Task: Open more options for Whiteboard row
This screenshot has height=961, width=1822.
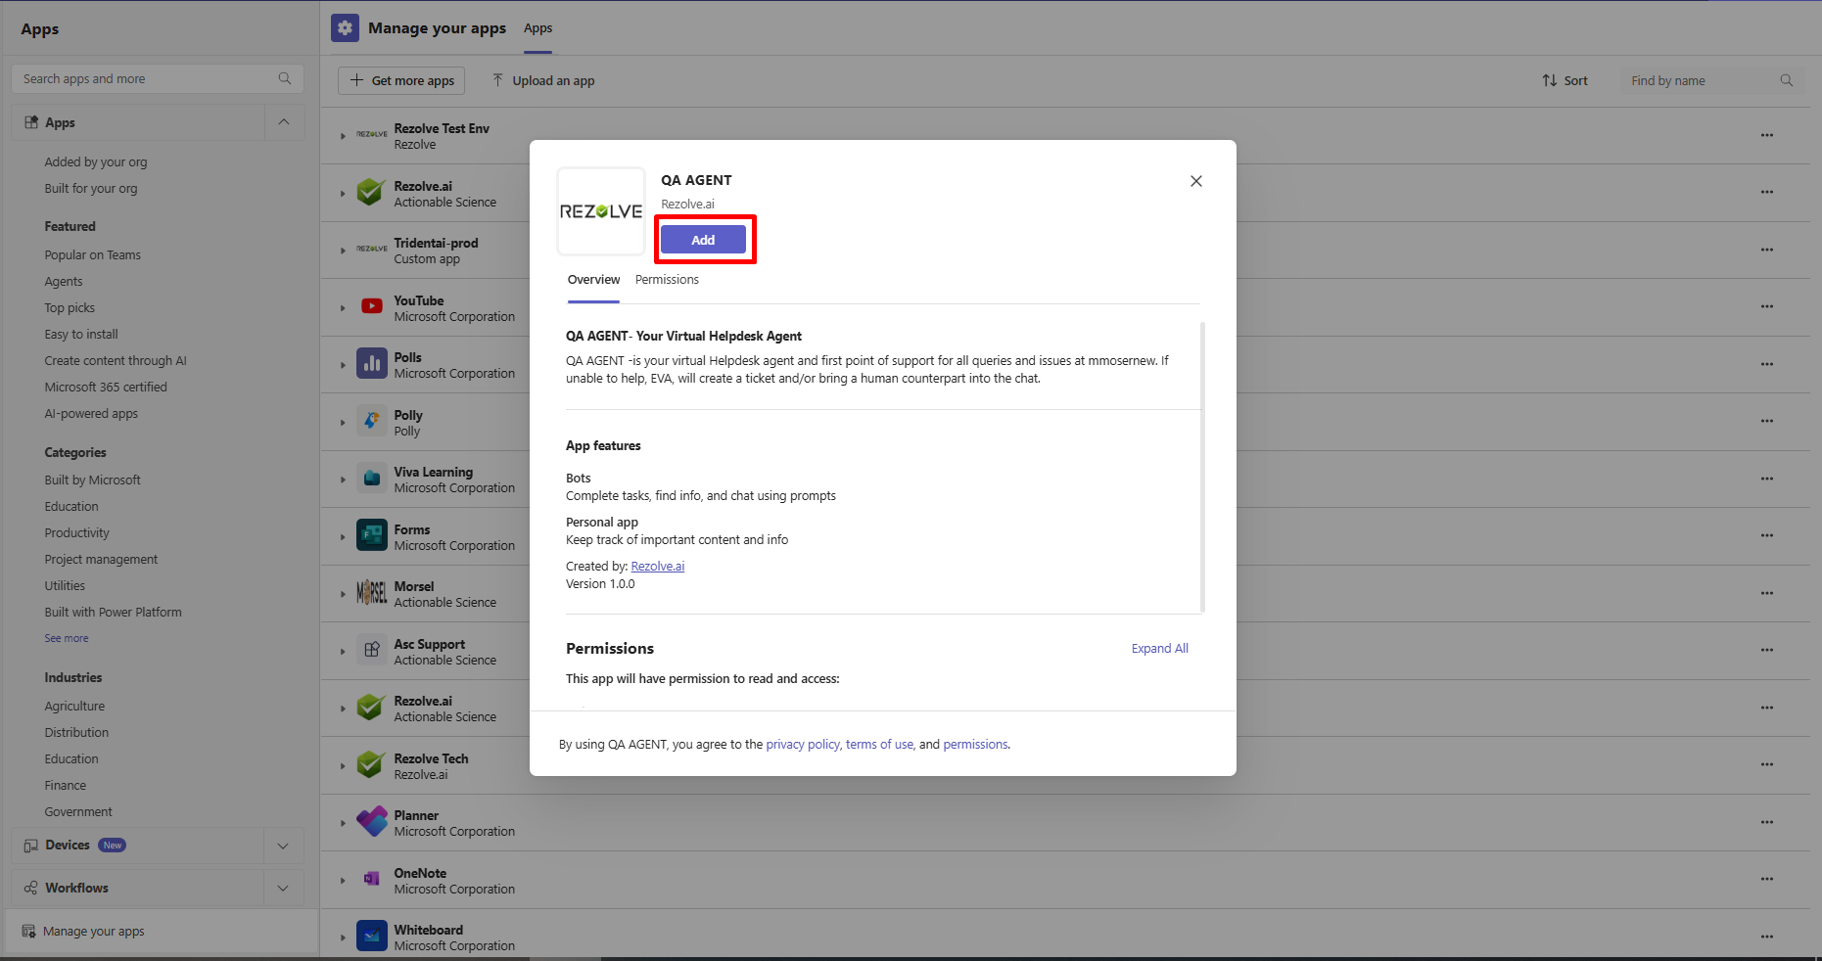Action: tap(1766, 937)
